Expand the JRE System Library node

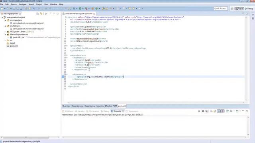pyautogui.click(x=5, y=32)
